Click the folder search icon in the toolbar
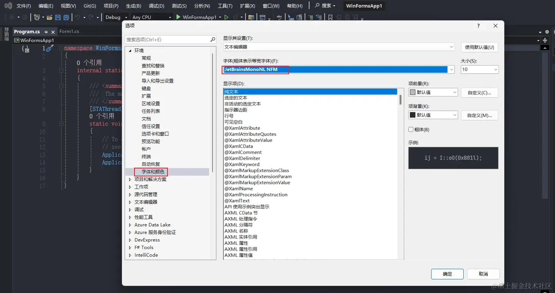 pyautogui.click(x=251, y=17)
